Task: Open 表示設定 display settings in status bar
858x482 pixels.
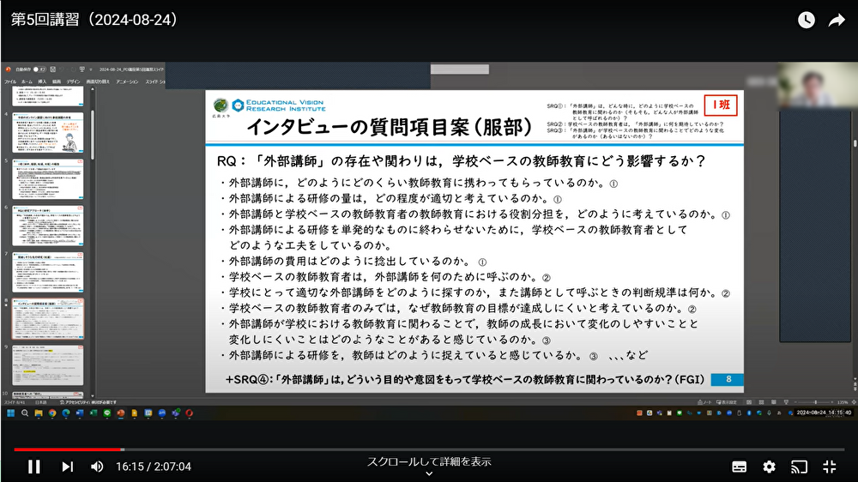Action: pos(726,402)
